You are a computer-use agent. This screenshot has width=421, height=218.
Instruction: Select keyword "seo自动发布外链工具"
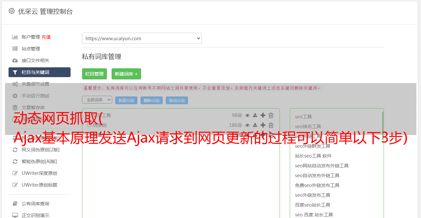click(317, 176)
